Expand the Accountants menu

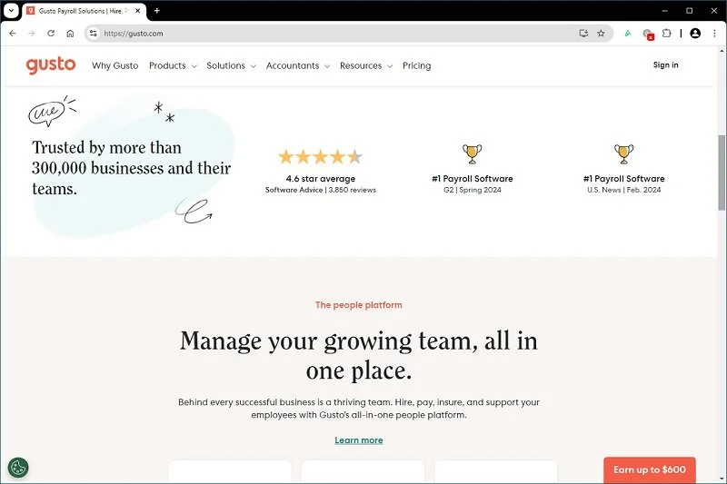(298, 65)
